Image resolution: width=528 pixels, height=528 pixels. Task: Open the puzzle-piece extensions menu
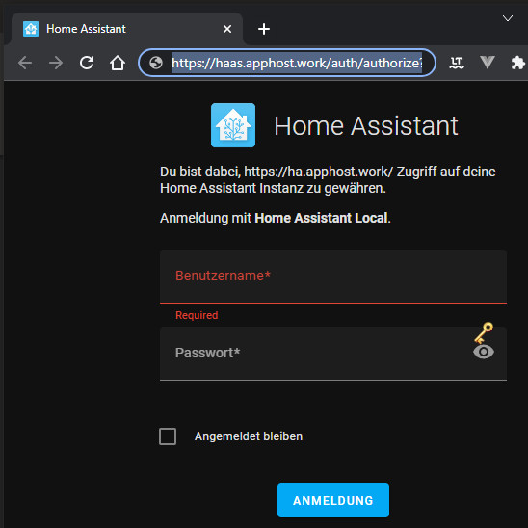coord(518,63)
